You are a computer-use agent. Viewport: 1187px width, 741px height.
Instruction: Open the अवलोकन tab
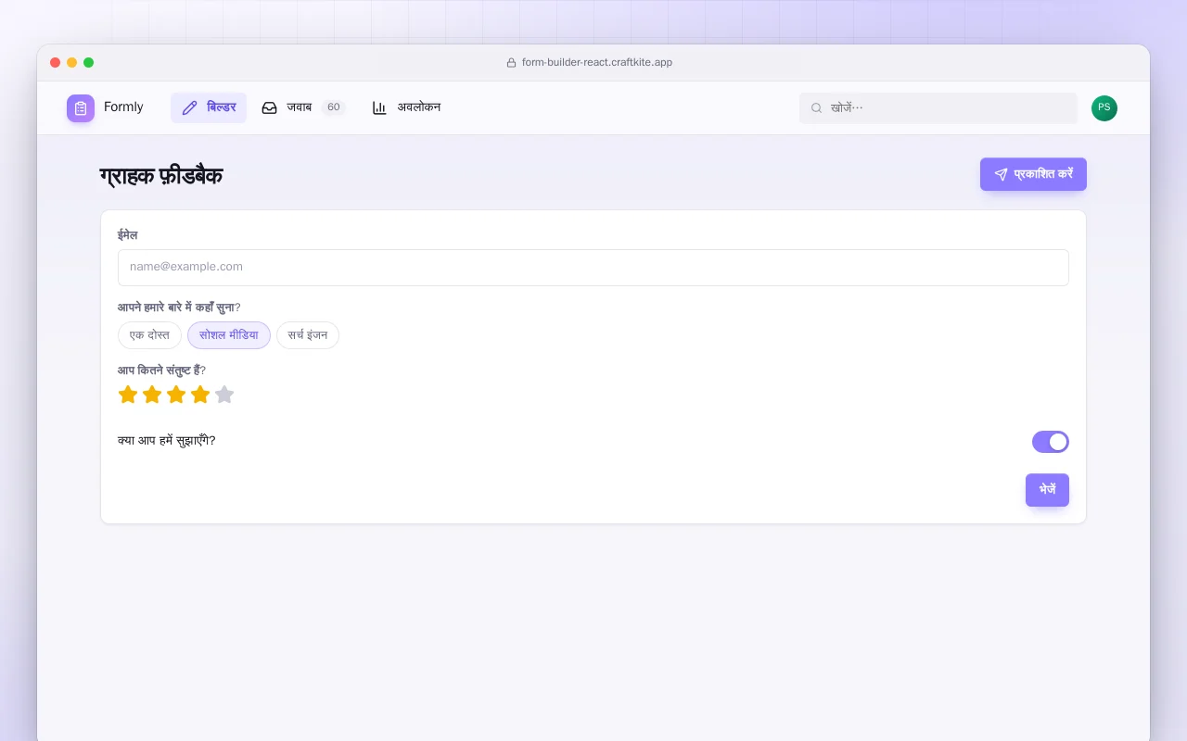pyautogui.click(x=406, y=107)
